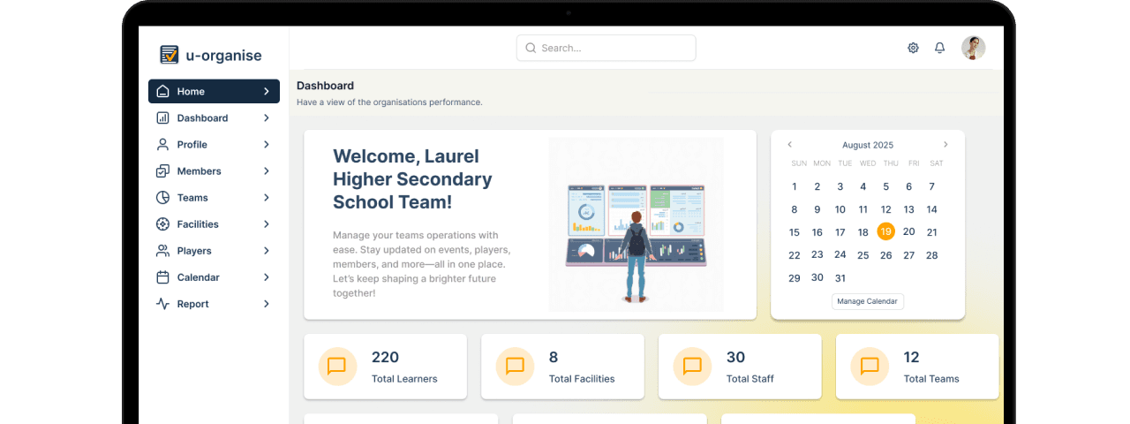
Task: Open the Facilities menu item
Action: tap(214, 223)
